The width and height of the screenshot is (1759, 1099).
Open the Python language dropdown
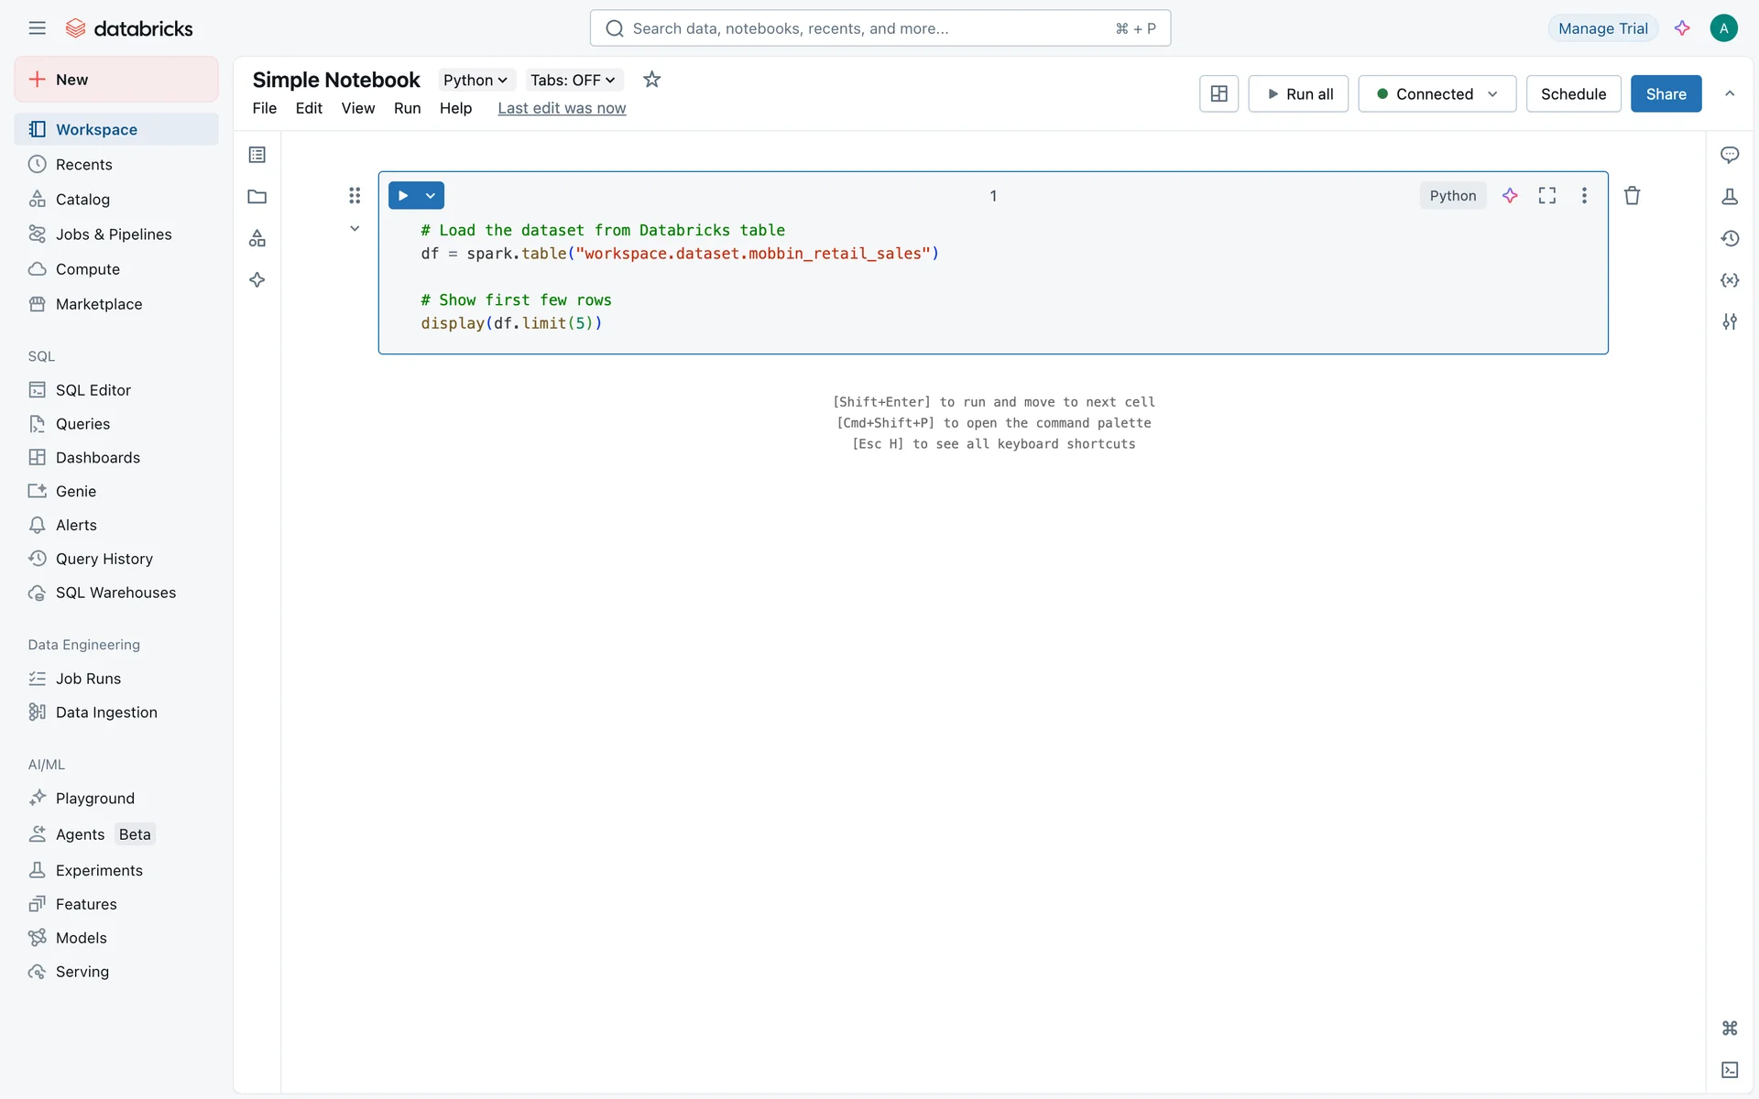475,80
